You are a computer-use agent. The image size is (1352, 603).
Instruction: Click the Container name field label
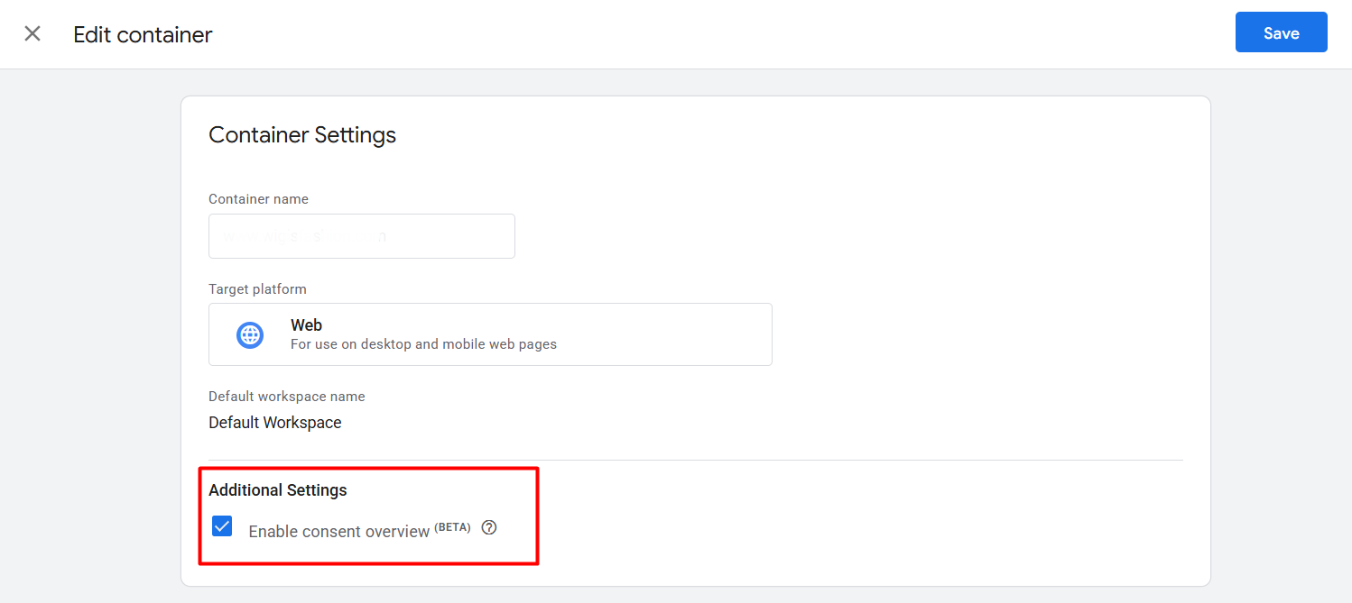(x=258, y=199)
